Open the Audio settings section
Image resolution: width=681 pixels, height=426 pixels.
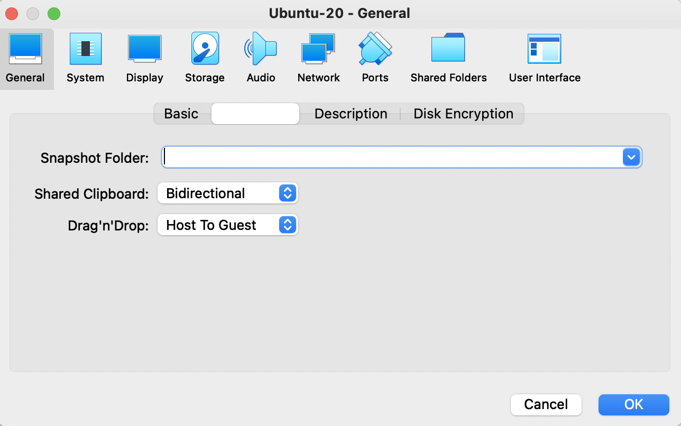tap(261, 59)
